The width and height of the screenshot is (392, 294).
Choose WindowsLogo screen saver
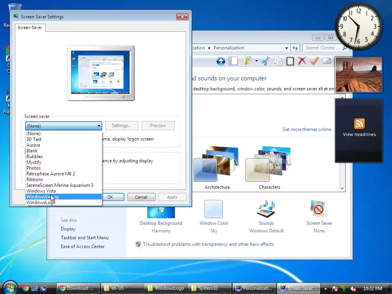click(x=64, y=203)
